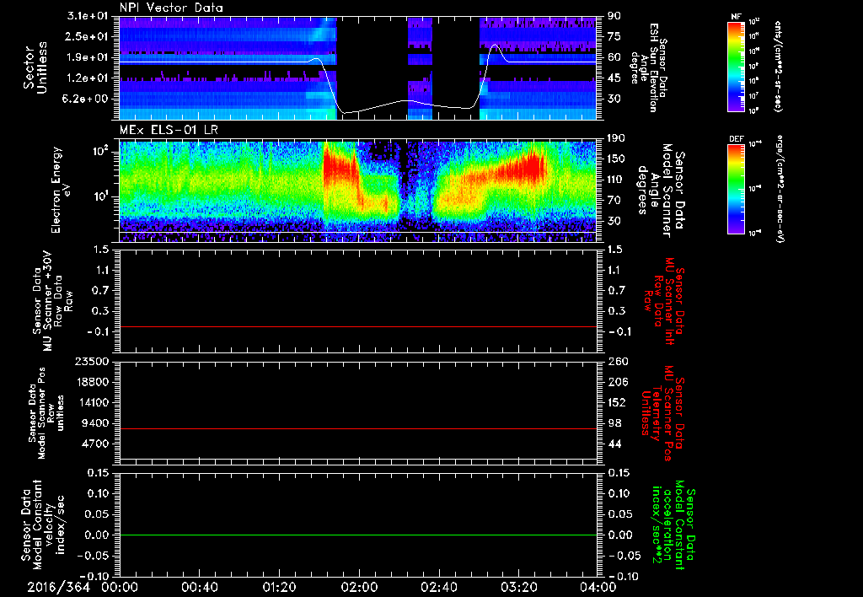863x597 pixels.
Task: Click the '04:00' time axis label
Action: [598, 587]
